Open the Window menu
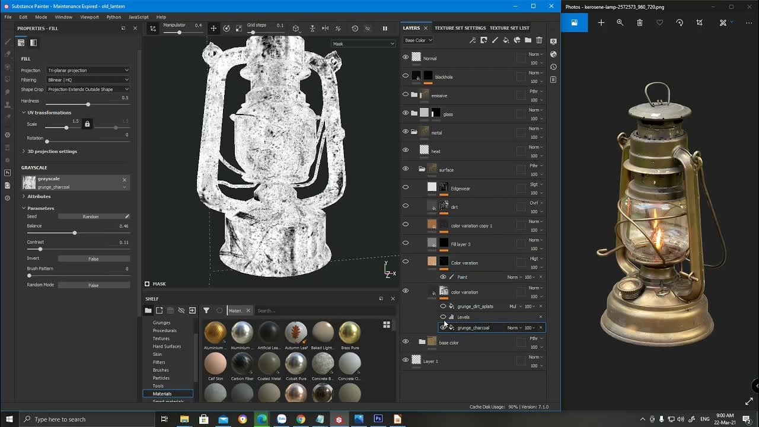759x427 pixels. pyautogui.click(x=63, y=17)
